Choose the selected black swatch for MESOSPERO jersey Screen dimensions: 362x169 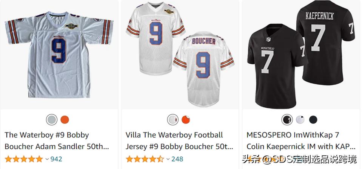[x=287, y=120]
